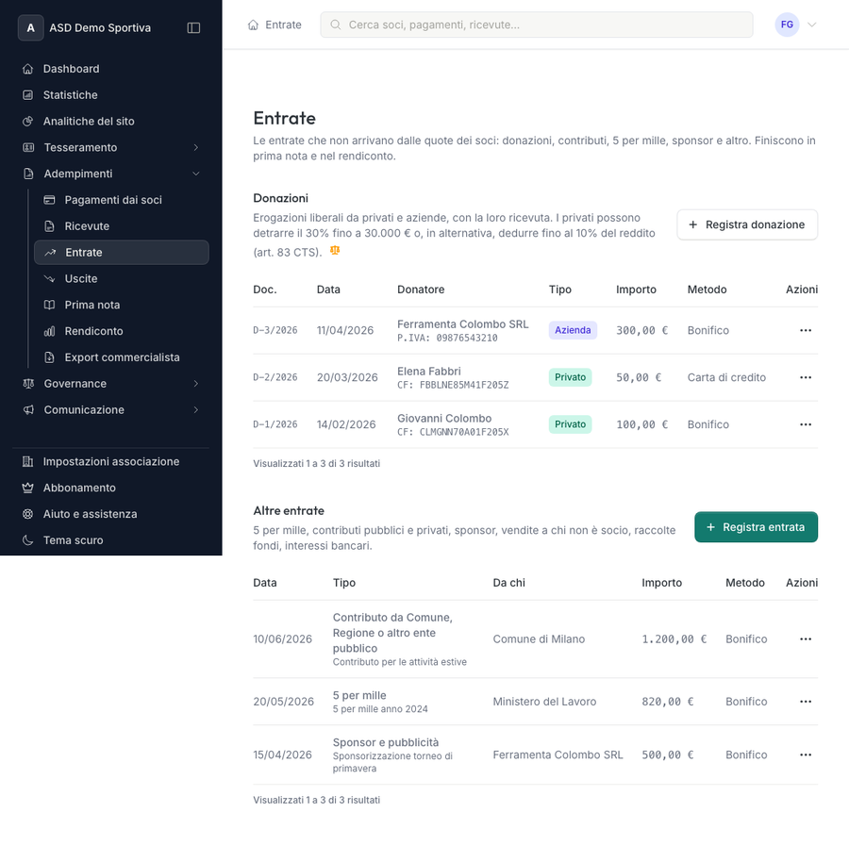849x862 pixels.
Task: Click the ASD Demo Sportiva organization name
Action: click(100, 28)
